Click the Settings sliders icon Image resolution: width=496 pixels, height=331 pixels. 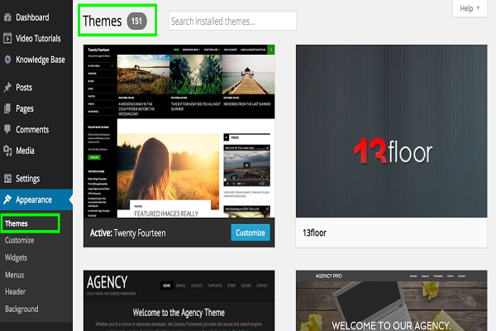coord(7,179)
